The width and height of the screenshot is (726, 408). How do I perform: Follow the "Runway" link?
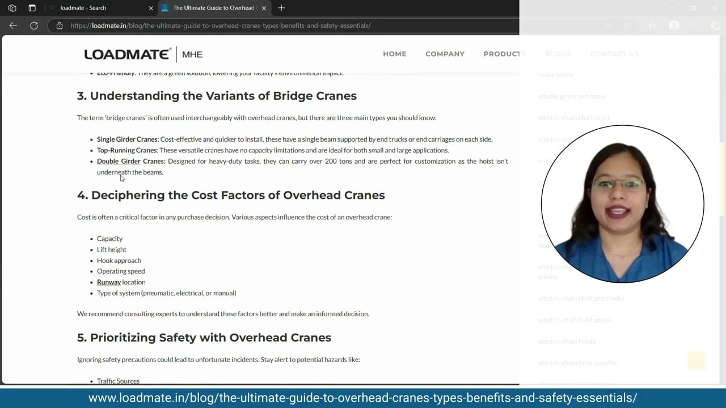(x=109, y=282)
